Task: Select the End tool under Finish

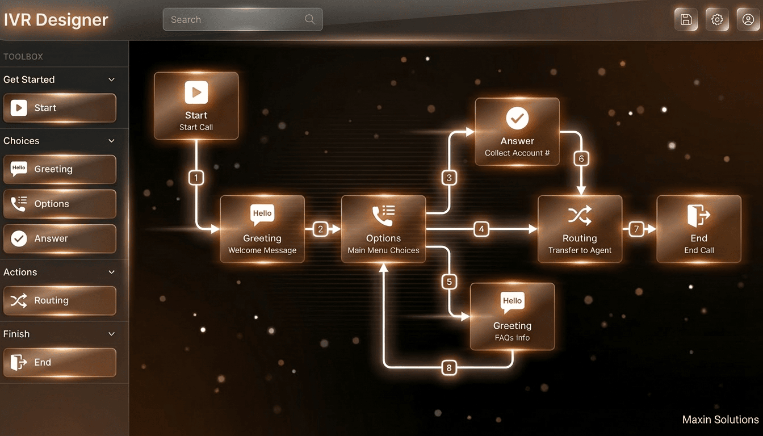Action: tap(60, 362)
